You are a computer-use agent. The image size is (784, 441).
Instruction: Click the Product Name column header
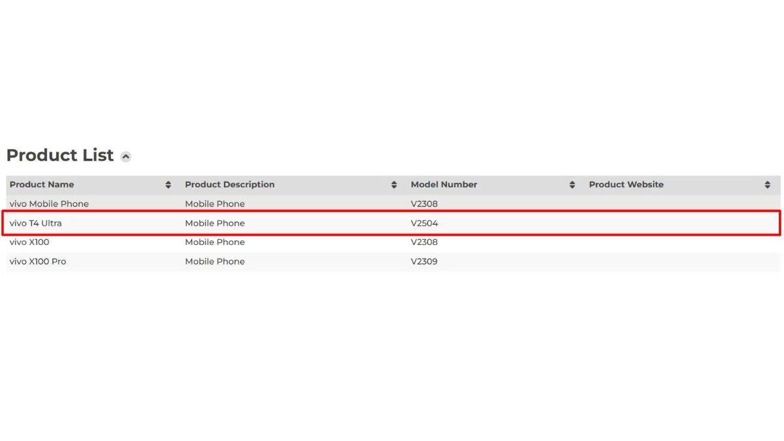[42, 185]
